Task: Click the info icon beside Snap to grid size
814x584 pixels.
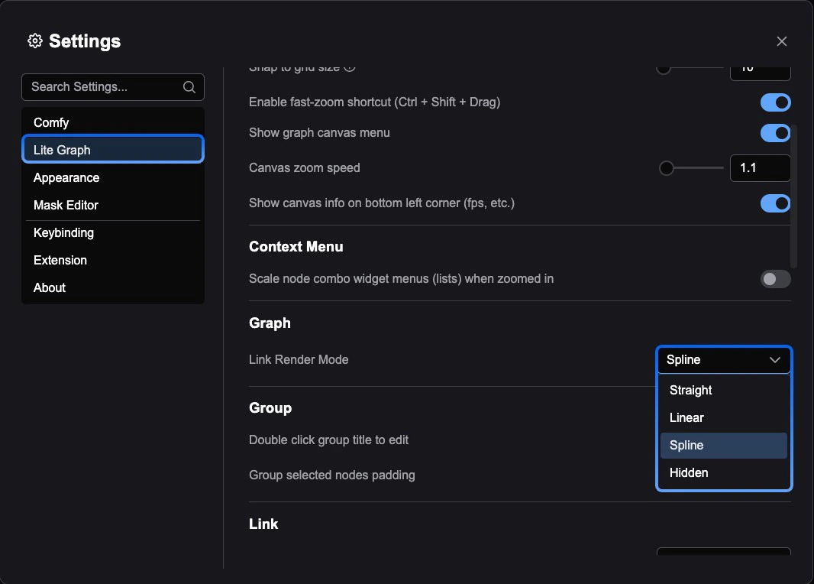Action: [x=350, y=66]
